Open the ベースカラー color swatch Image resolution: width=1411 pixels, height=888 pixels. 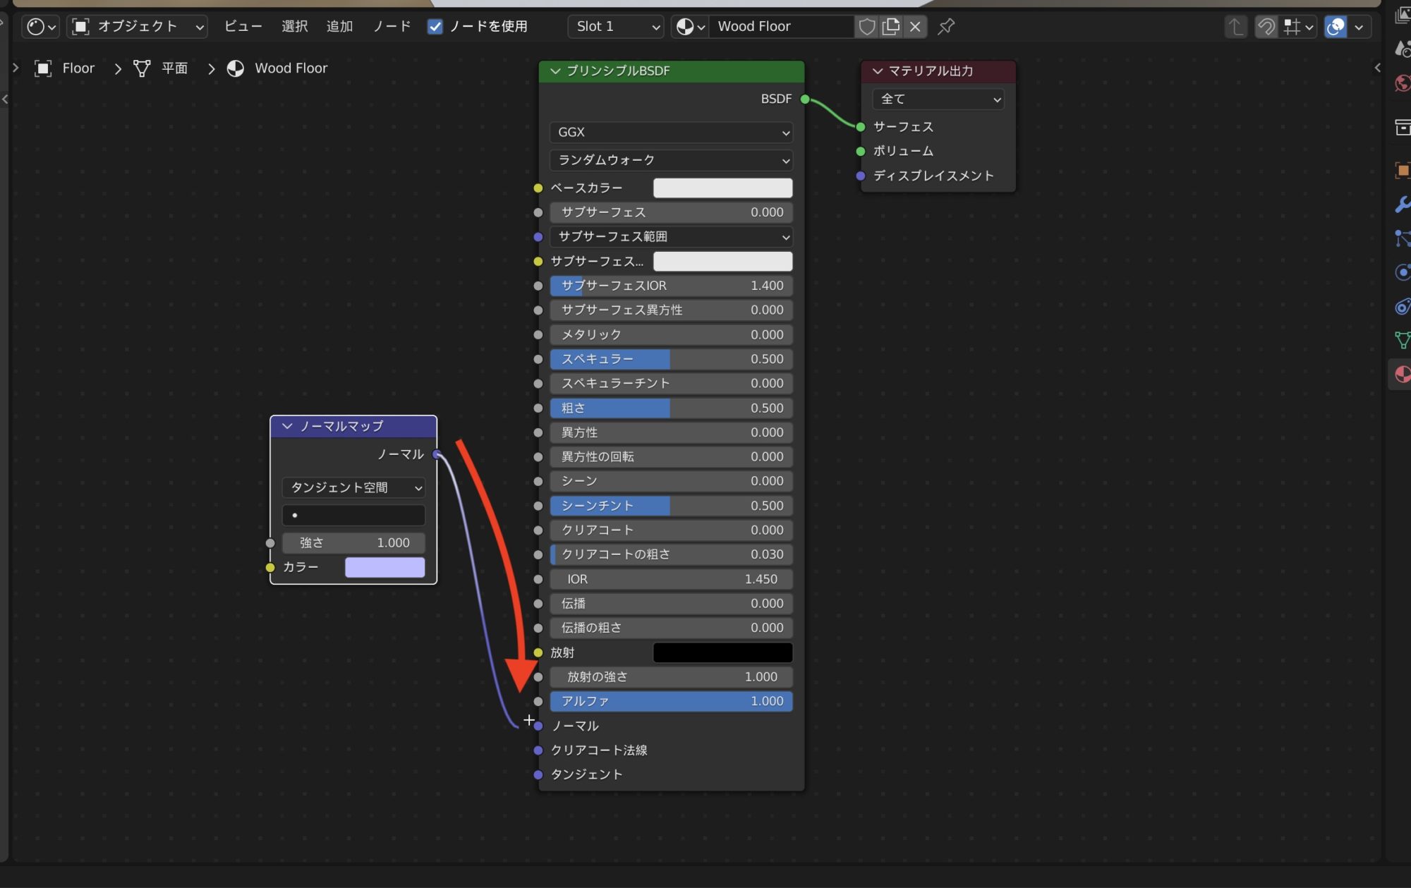(x=722, y=188)
